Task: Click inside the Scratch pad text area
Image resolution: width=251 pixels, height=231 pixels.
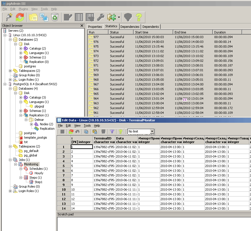Action: (x=153, y=223)
